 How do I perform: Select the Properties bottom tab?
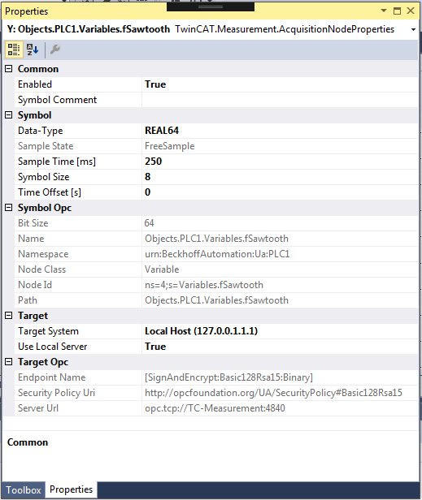pyautogui.click(x=71, y=489)
